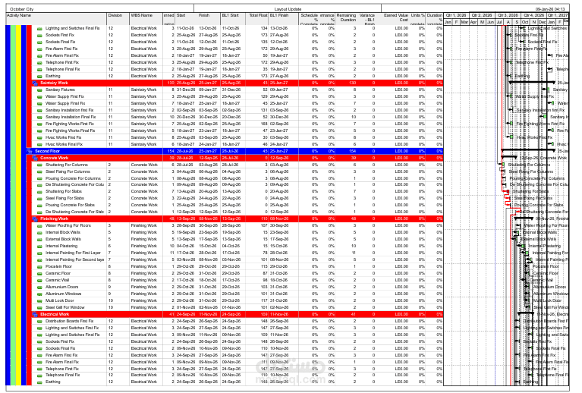Click the icon beside Steel Fixing For Slabs
This screenshot has height=393, width=582.
coord(39,198)
